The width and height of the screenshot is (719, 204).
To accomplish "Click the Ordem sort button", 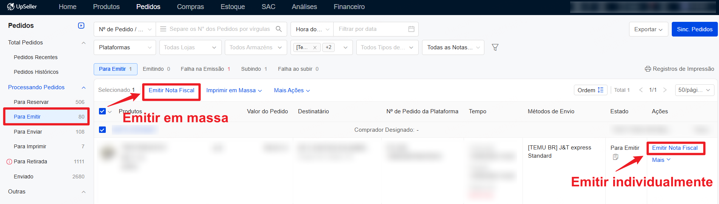I will pos(590,90).
